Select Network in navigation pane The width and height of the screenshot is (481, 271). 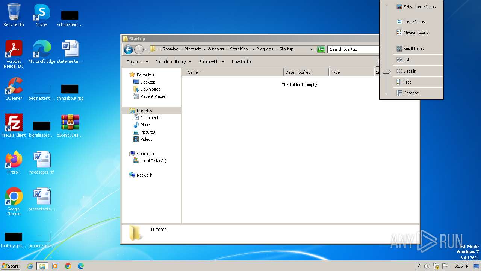pos(141,175)
